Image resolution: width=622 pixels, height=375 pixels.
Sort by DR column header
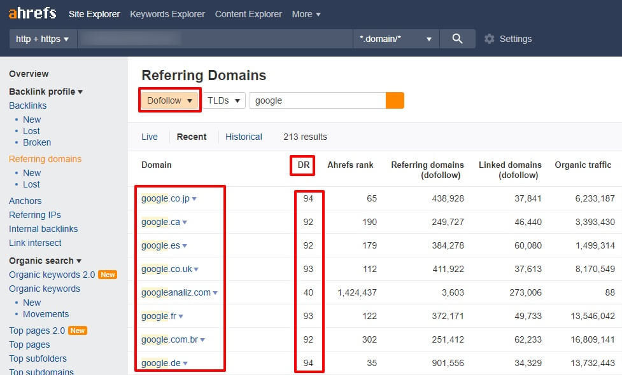[x=304, y=165]
